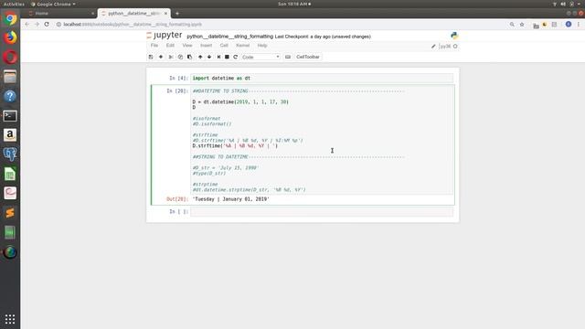Open the File menu
Image resolution: width=585 pixels, height=329 pixels.
[x=154, y=46]
